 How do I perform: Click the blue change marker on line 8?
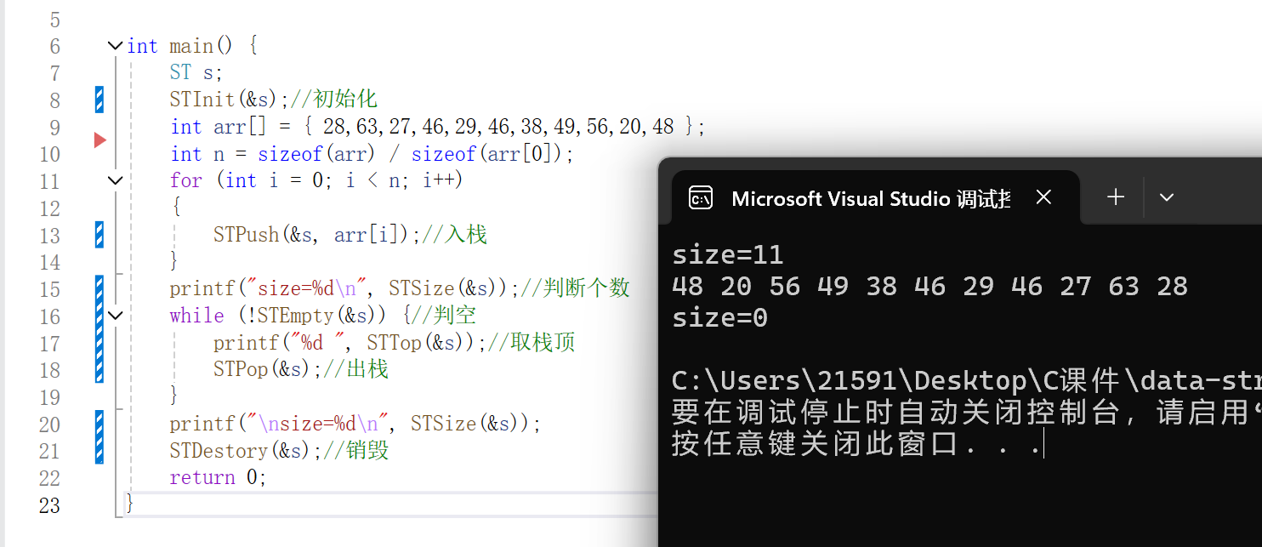tap(99, 100)
